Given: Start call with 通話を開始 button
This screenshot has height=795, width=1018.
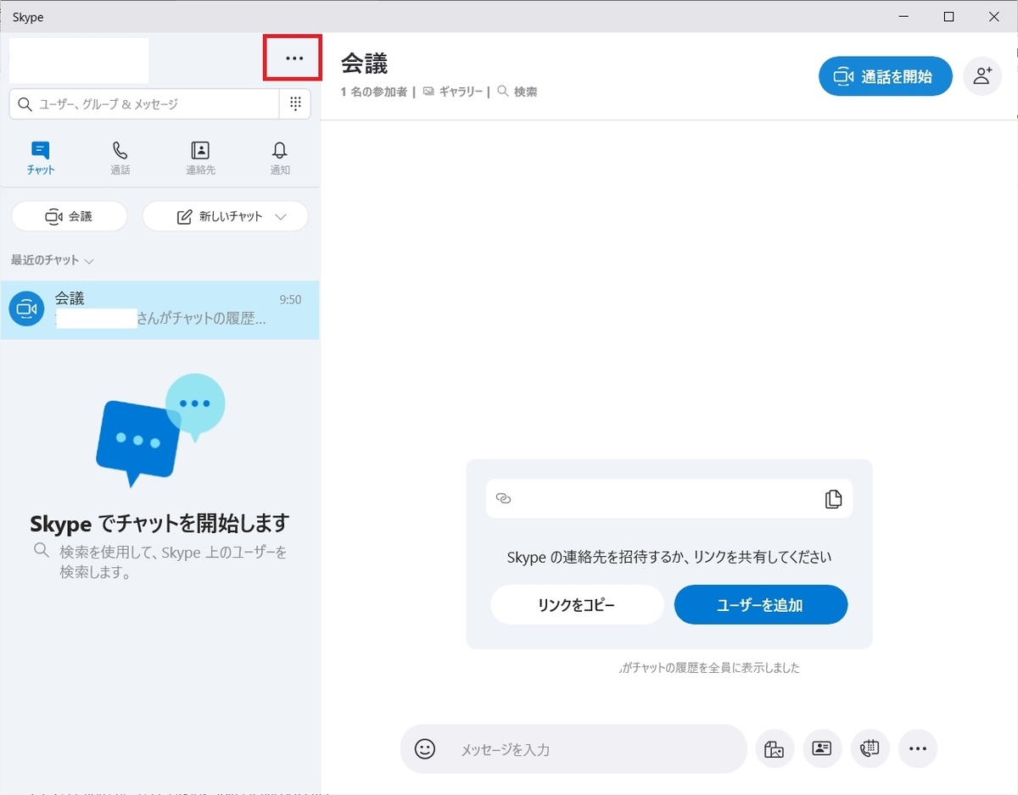Looking at the screenshot, I should 885,76.
